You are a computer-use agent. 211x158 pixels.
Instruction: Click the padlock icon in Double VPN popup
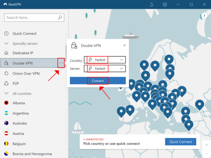click(74, 45)
